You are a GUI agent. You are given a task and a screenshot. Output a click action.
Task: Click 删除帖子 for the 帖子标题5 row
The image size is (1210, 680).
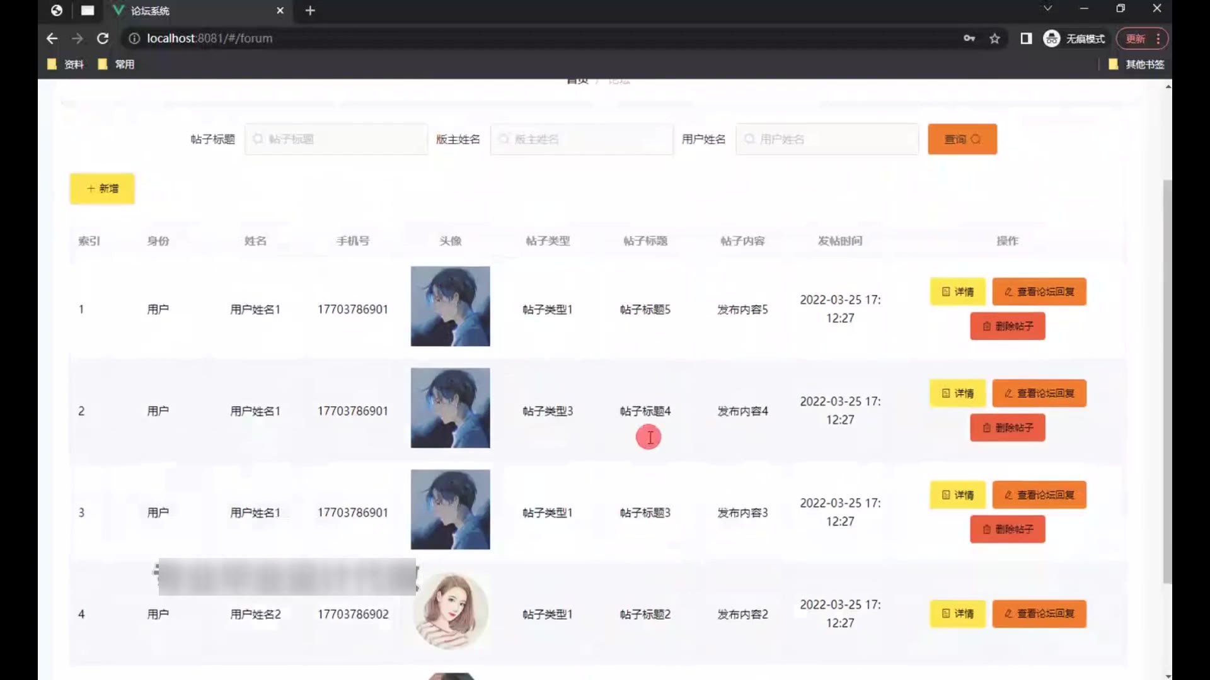click(x=1007, y=326)
